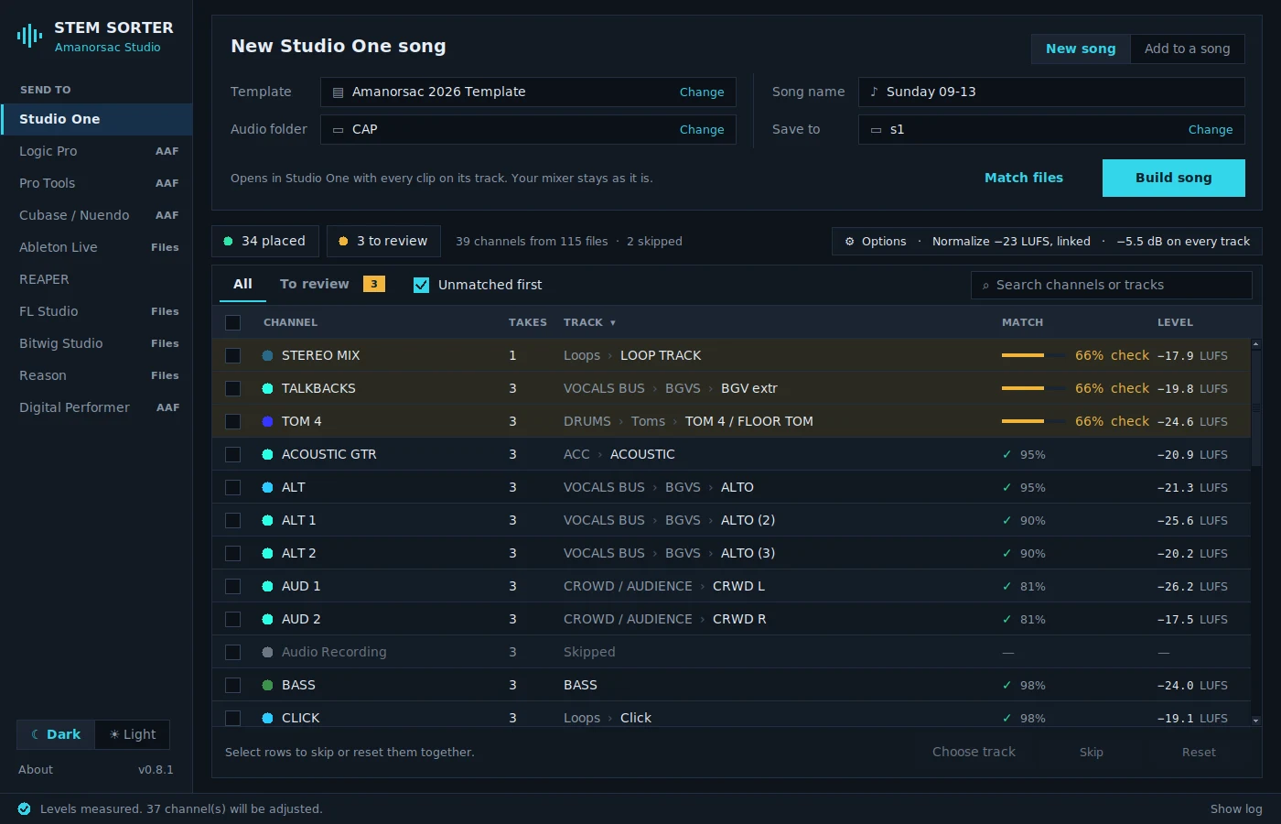Switch to the To review tab
This screenshot has width=1281, height=824.
click(332, 285)
